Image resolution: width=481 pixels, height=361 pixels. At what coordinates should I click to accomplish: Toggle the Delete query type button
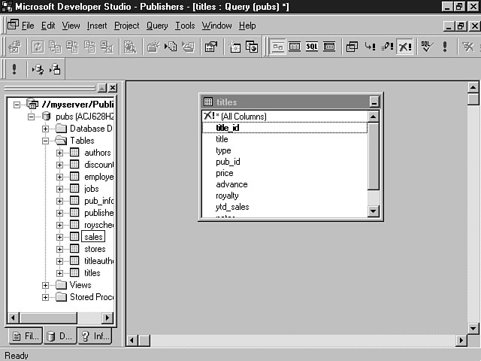[404, 47]
